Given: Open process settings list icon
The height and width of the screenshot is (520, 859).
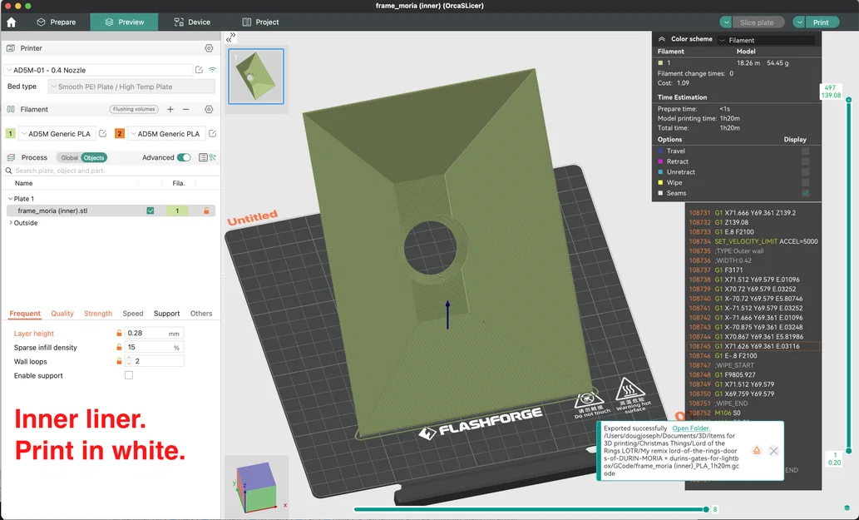Looking at the screenshot, I should pos(203,158).
